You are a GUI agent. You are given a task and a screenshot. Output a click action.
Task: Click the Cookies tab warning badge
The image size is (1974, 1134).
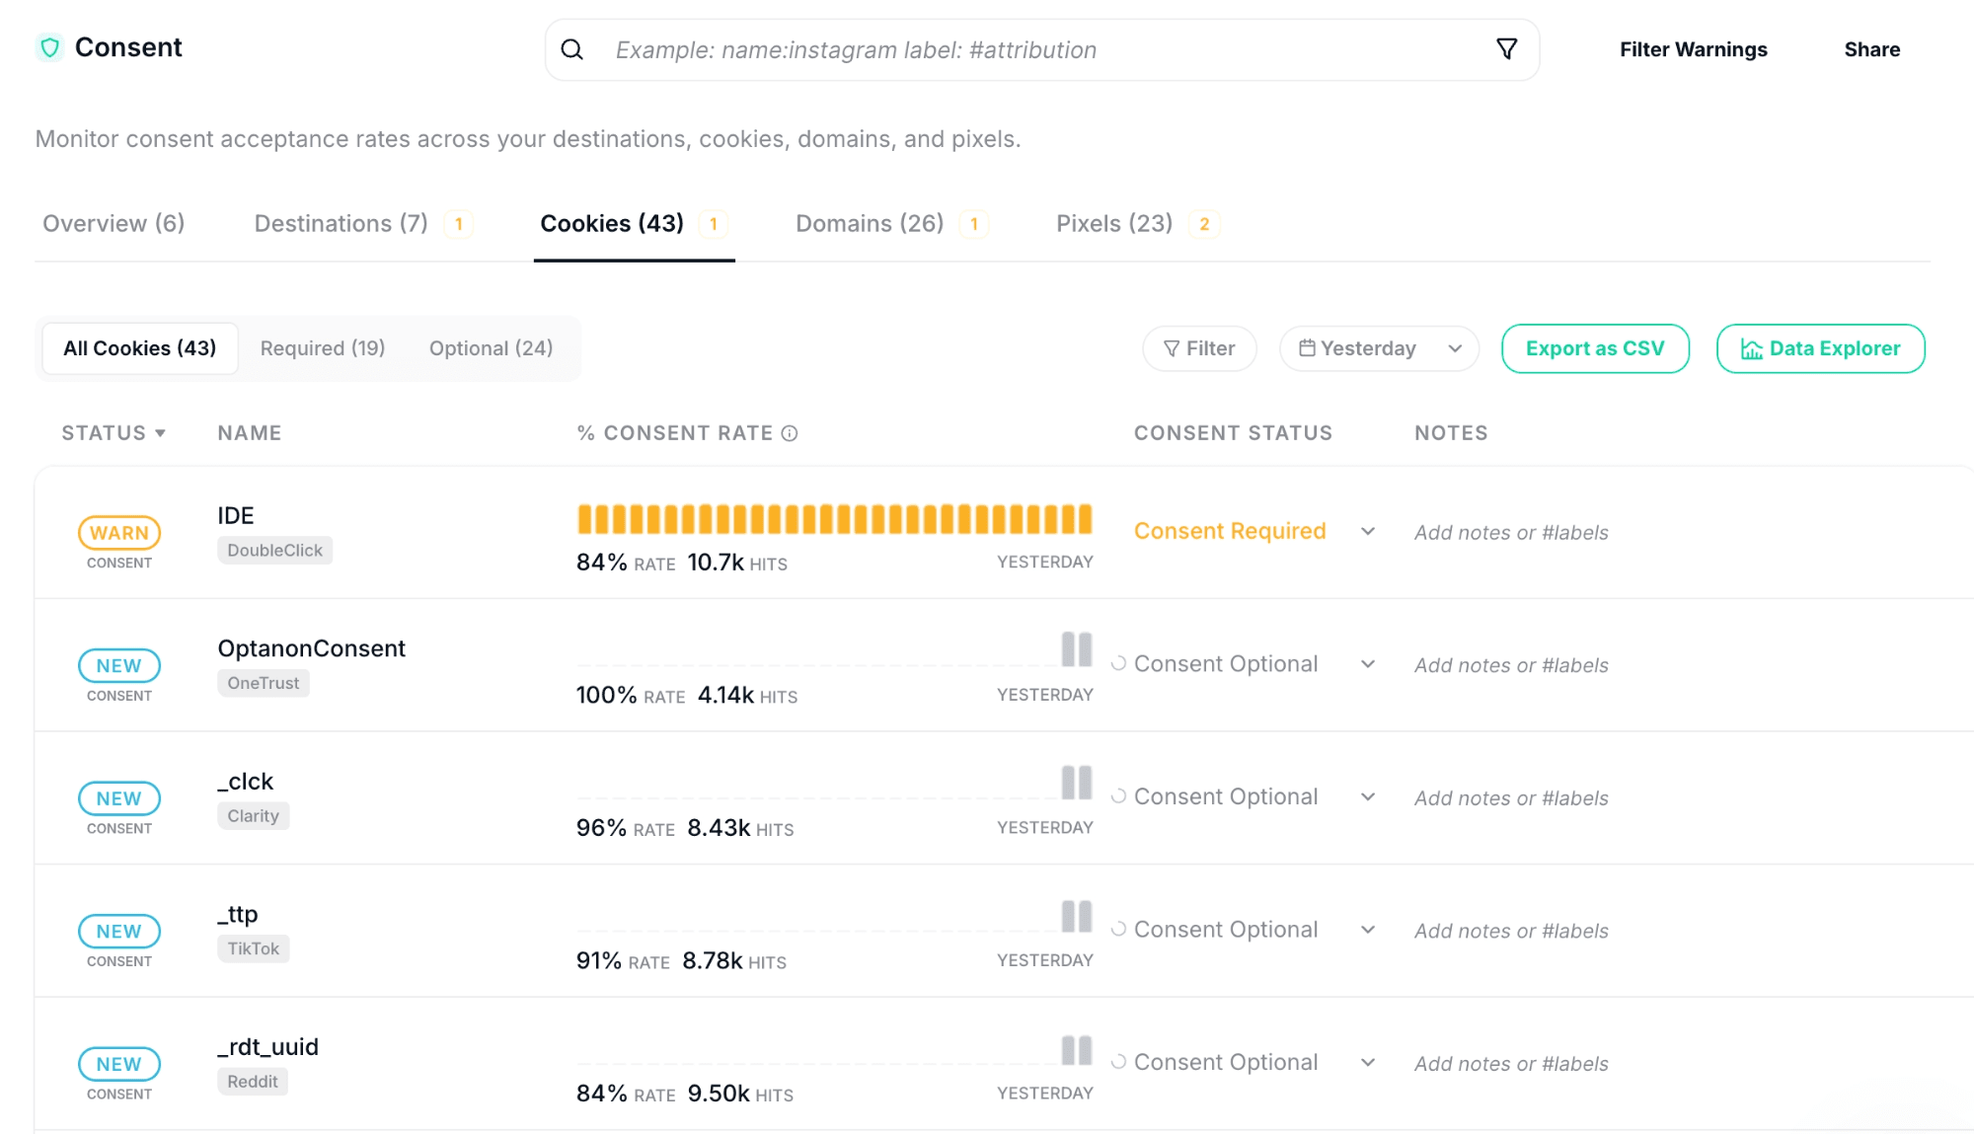(x=714, y=224)
